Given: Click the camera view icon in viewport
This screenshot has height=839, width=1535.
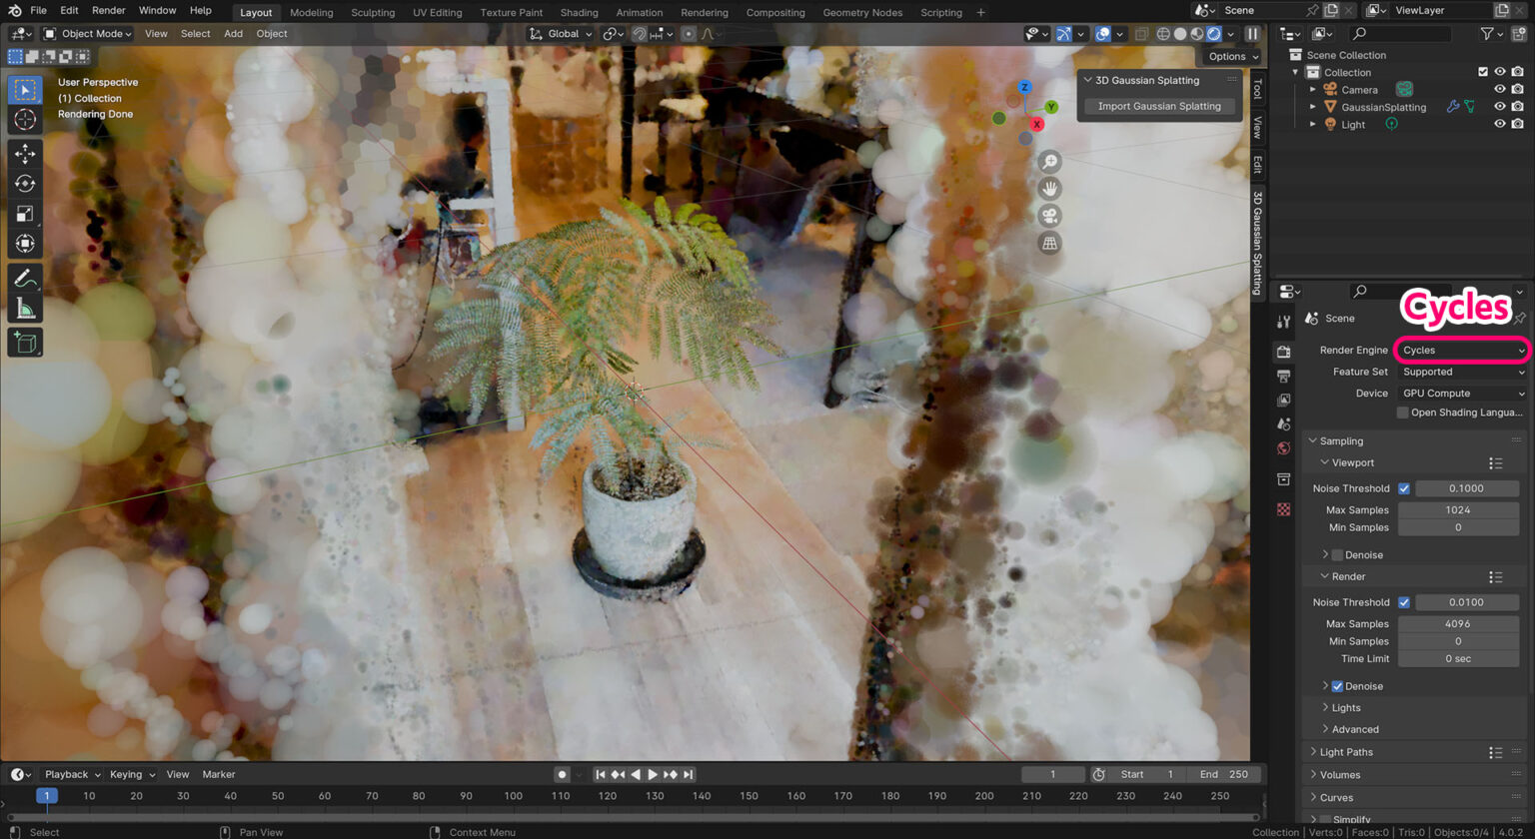Looking at the screenshot, I should (1049, 216).
